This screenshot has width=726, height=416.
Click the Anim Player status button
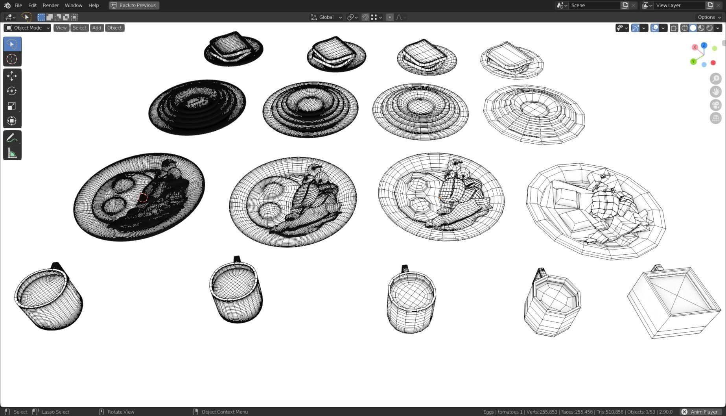tap(701, 412)
